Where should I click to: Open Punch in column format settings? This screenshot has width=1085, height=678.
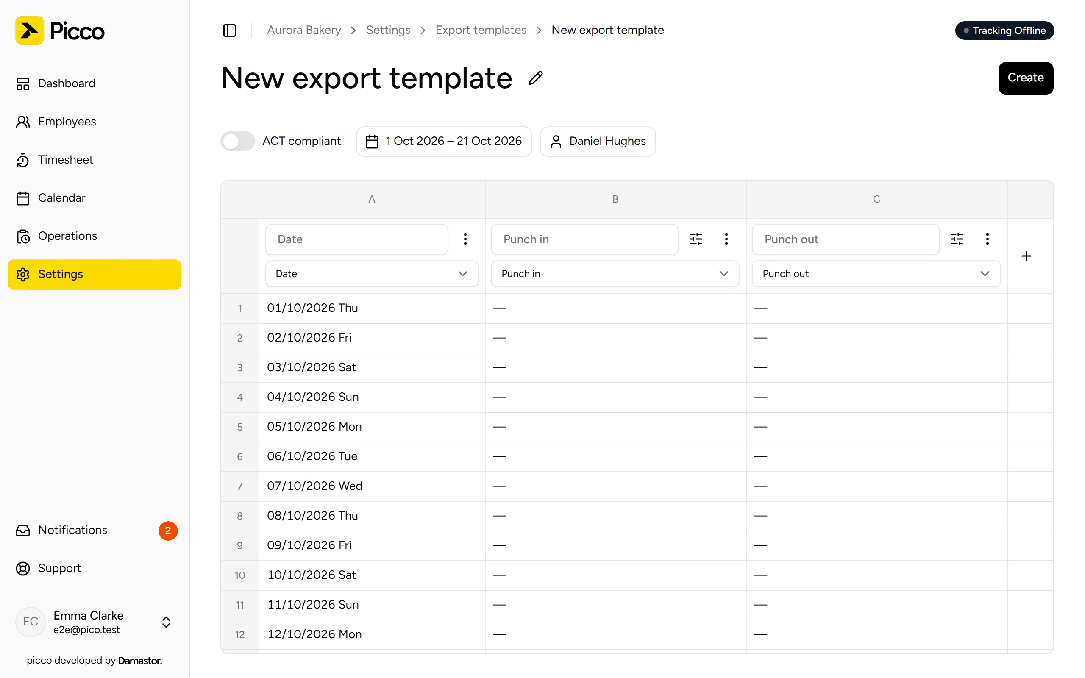tap(696, 239)
